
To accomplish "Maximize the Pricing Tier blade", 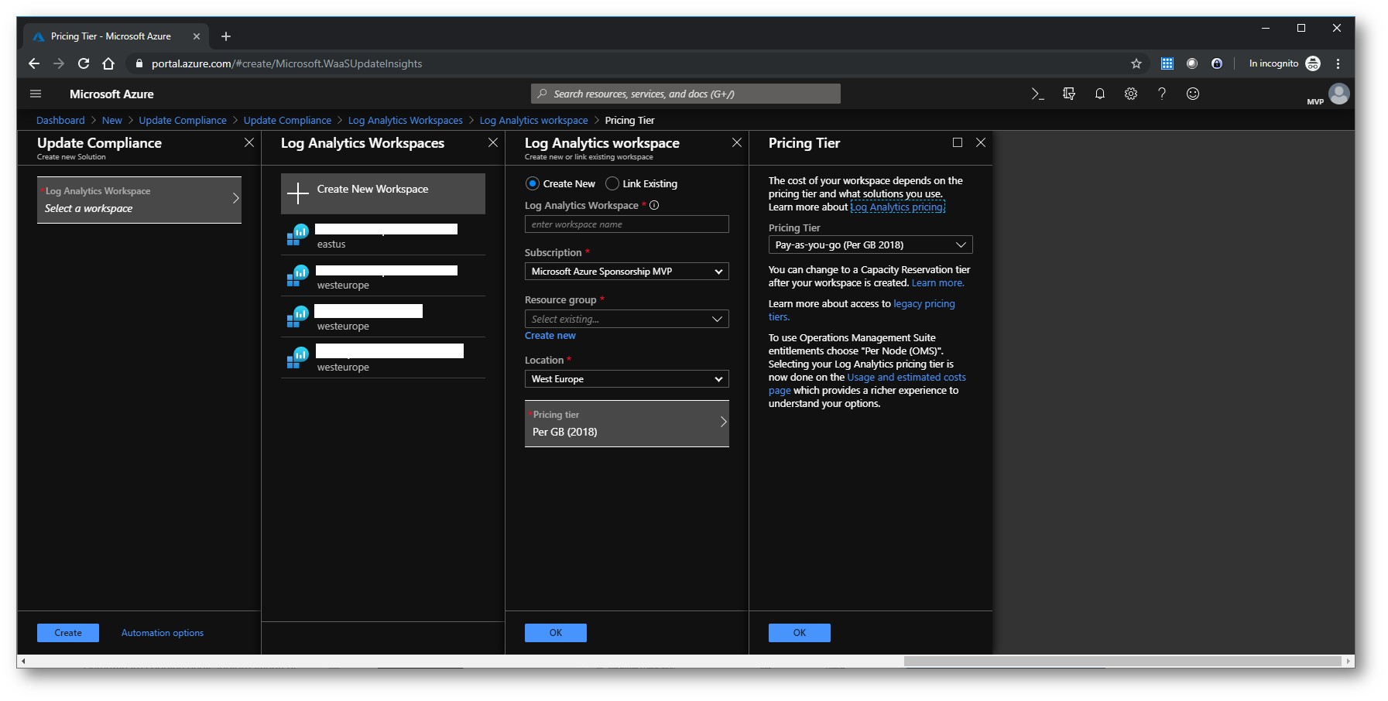I will pos(958,142).
